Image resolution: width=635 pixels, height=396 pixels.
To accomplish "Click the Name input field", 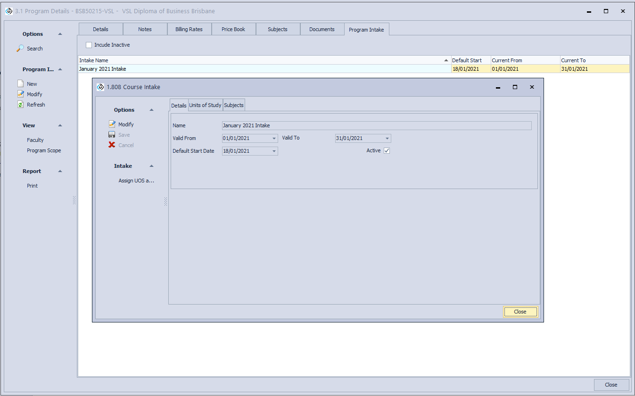I will 376,126.
